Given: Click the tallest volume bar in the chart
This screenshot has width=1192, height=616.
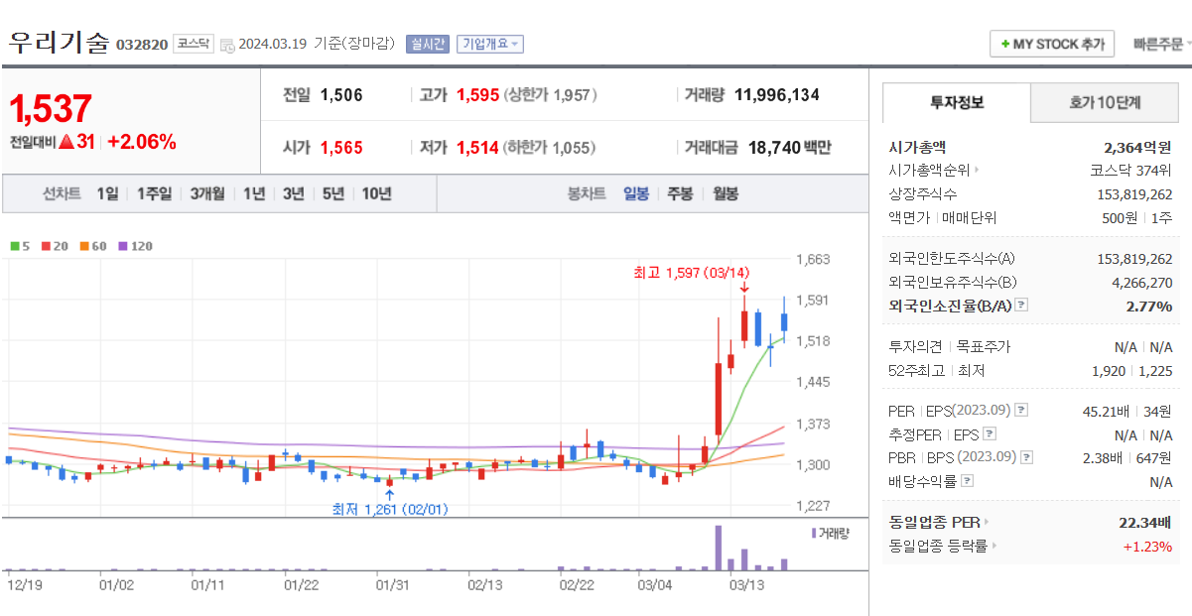Looking at the screenshot, I should (x=718, y=548).
